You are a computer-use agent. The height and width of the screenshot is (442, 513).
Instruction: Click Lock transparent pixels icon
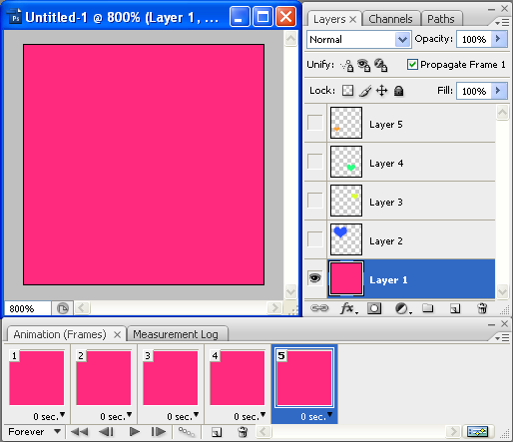tap(348, 91)
